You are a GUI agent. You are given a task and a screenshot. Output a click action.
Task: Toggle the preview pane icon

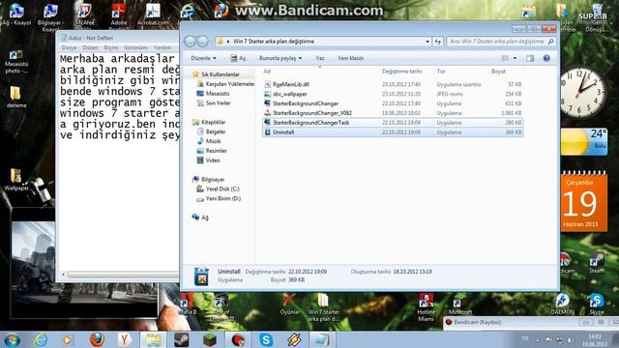[530, 58]
